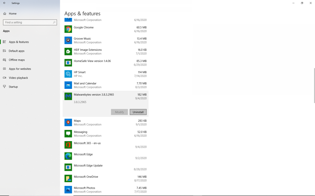Click the 182 MB size value
Image resolution: width=315 pixels, height=196 pixels.
(x=142, y=95)
